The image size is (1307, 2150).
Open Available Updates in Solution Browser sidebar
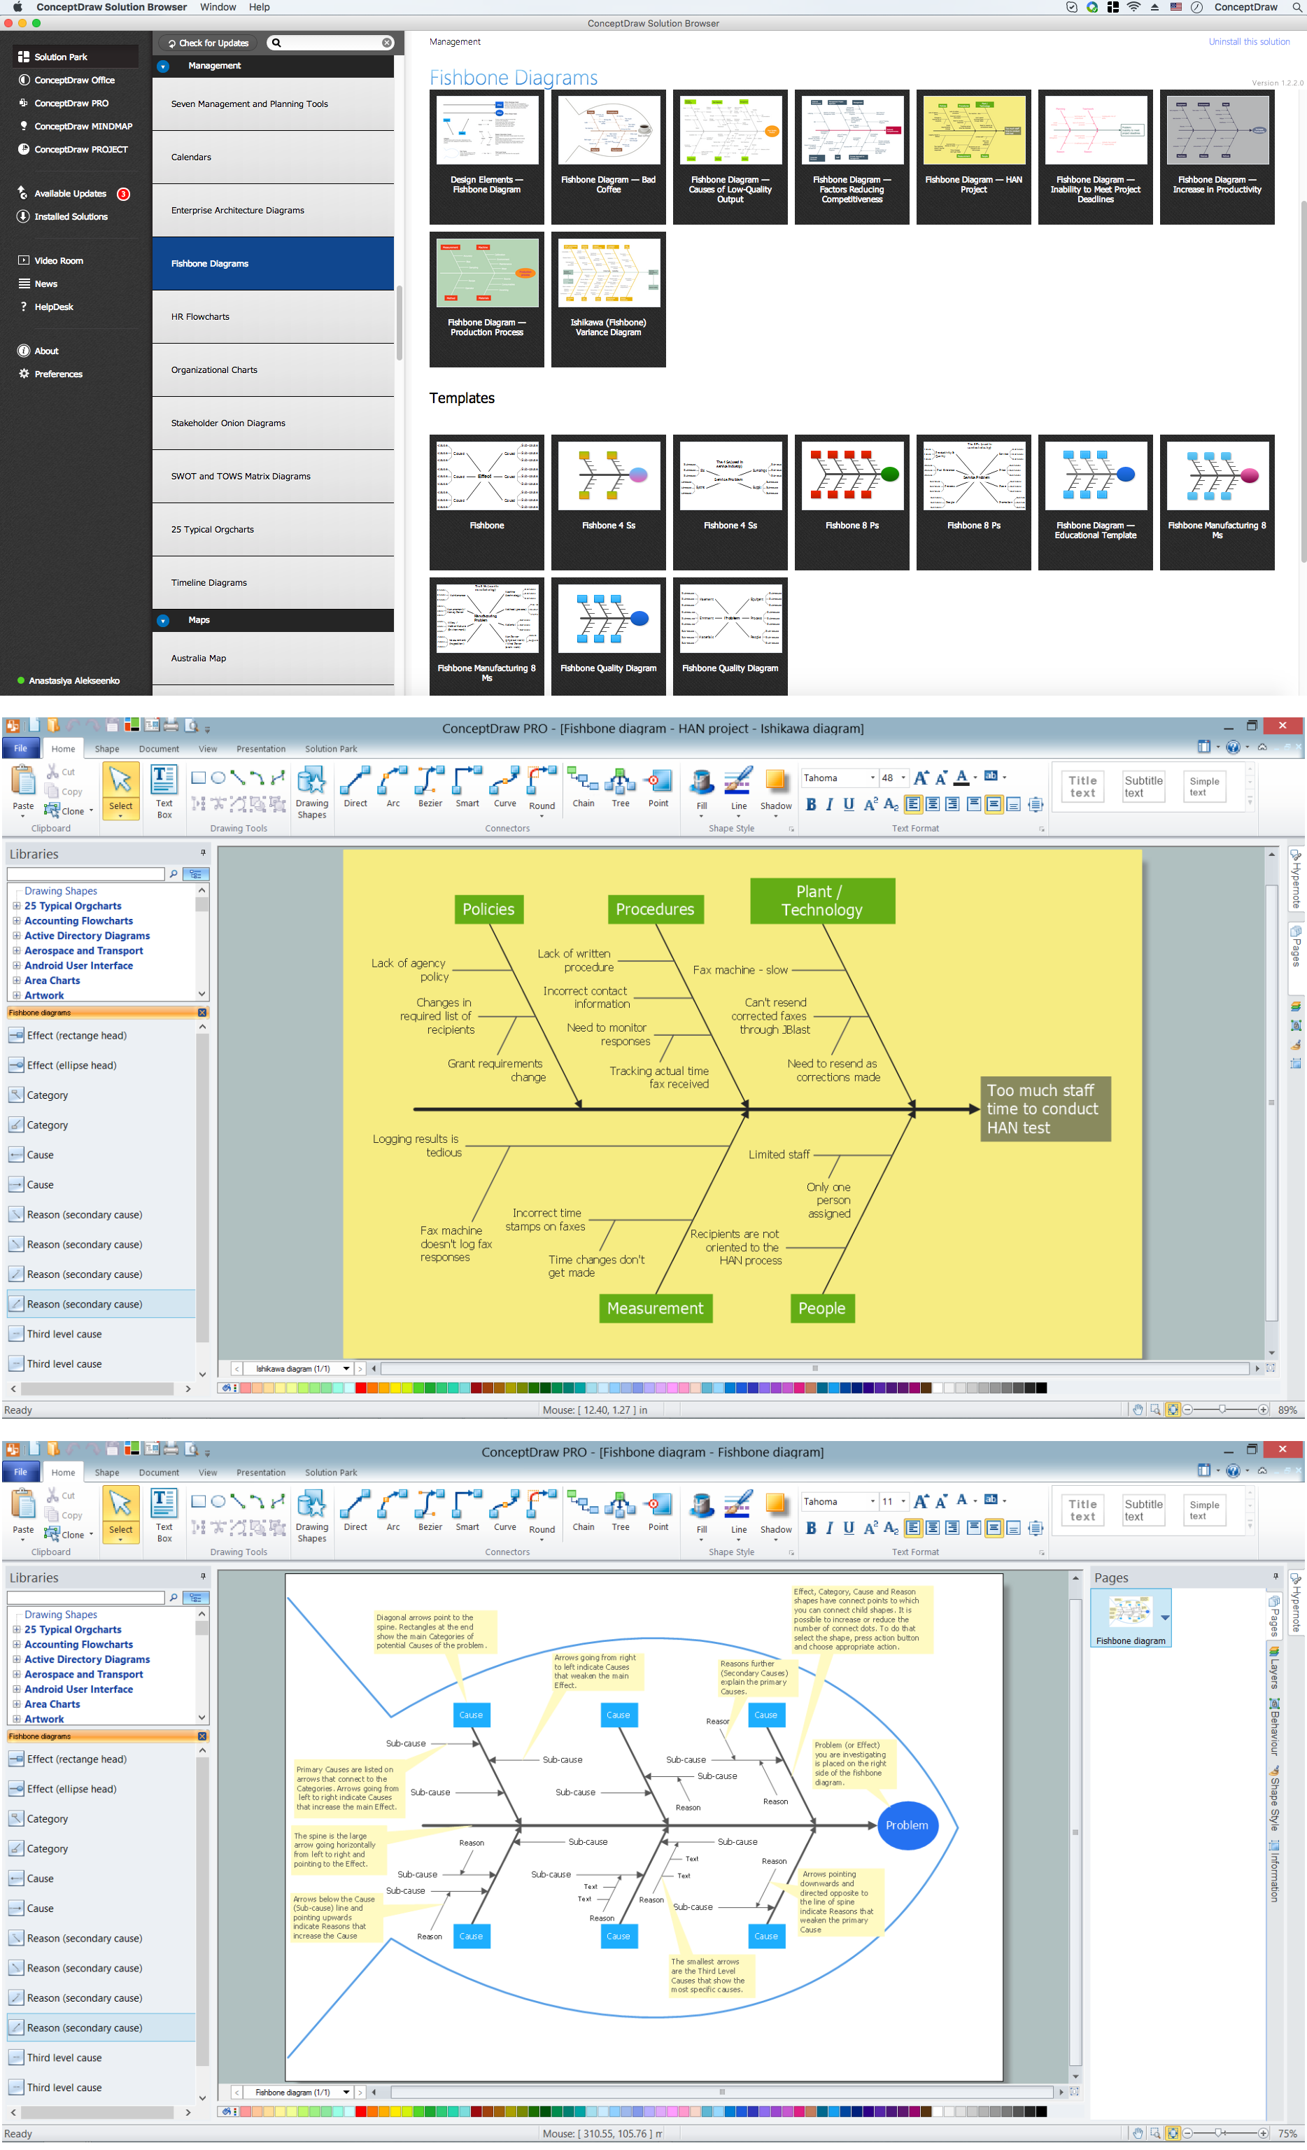point(73,194)
